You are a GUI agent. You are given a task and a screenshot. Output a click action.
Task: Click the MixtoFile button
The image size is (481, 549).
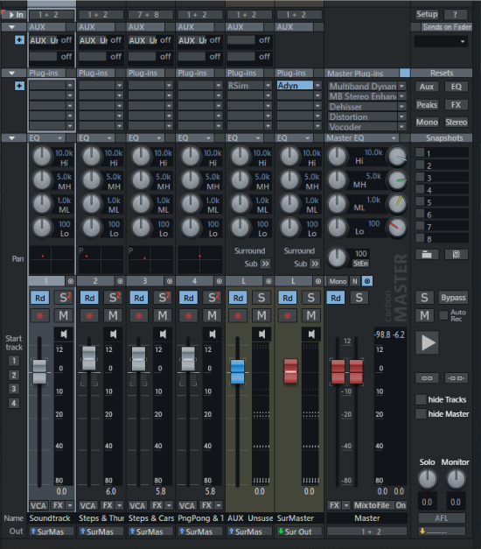point(372,505)
